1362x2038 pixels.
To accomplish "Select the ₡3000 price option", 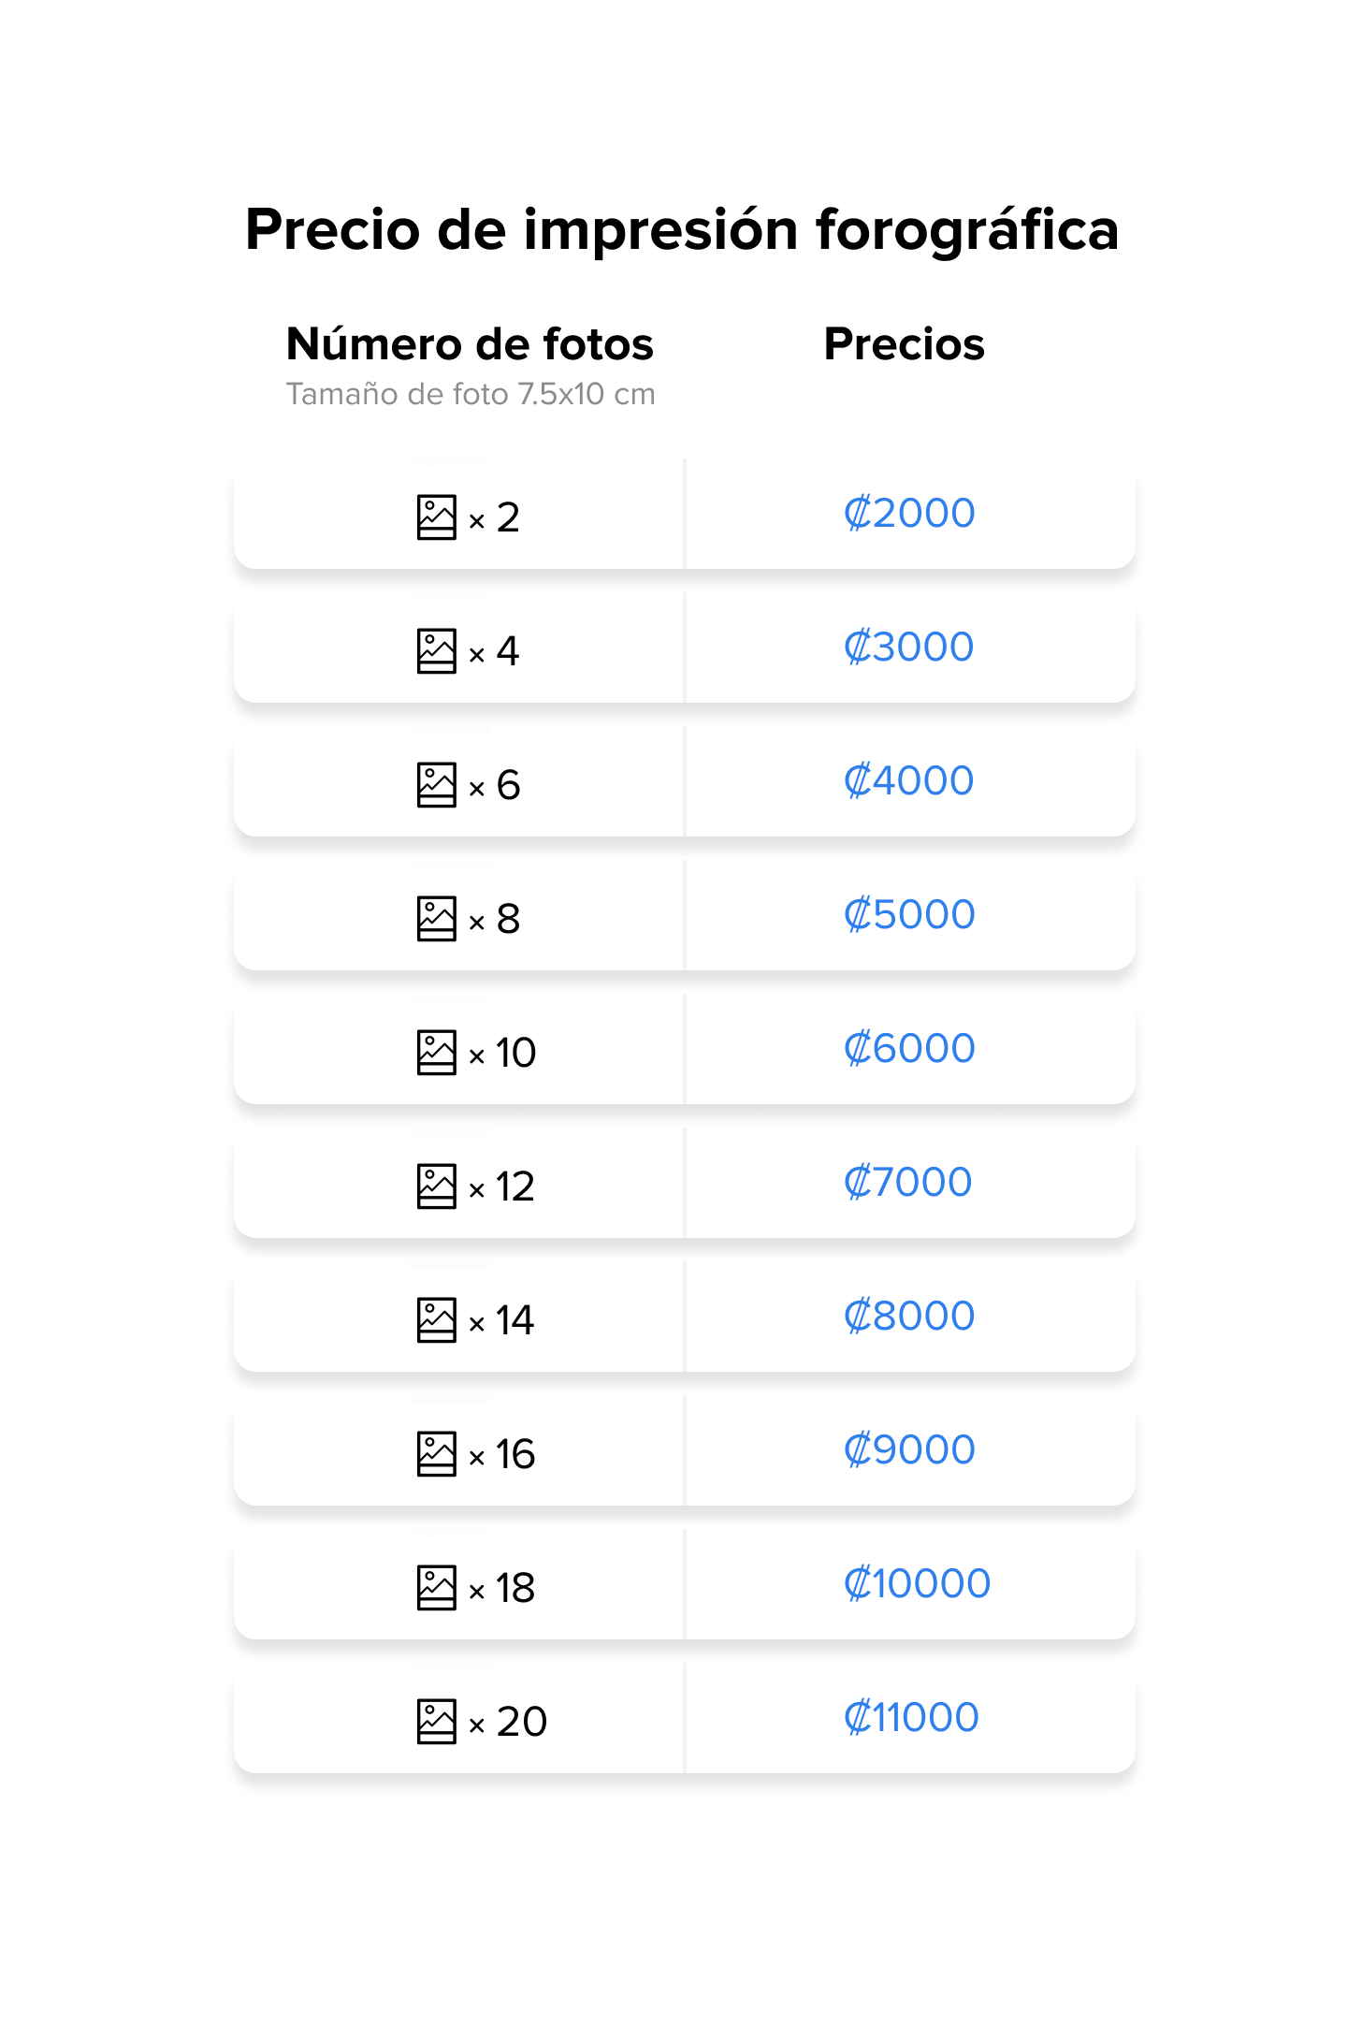I will point(909,648).
